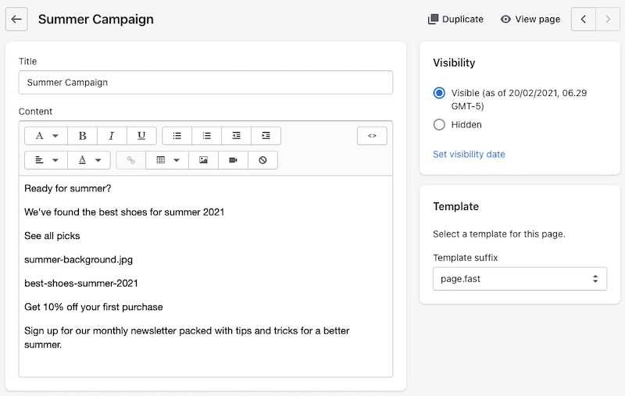Image resolution: width=625 pixels, height=396 pixels.
Task: Apply italic formatting to text
Action: (112, 136)
